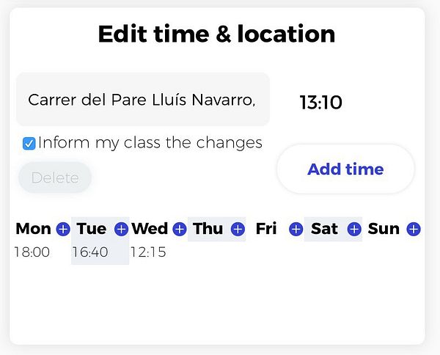Screen dimensions: 440x355
Task: Click the Sat day label
Action: pos(324,229)
